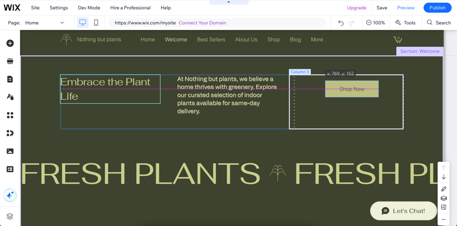Screen dimensions: 457x226
Task: Select the About Us site menu item
Action: [x=246, y=39]
